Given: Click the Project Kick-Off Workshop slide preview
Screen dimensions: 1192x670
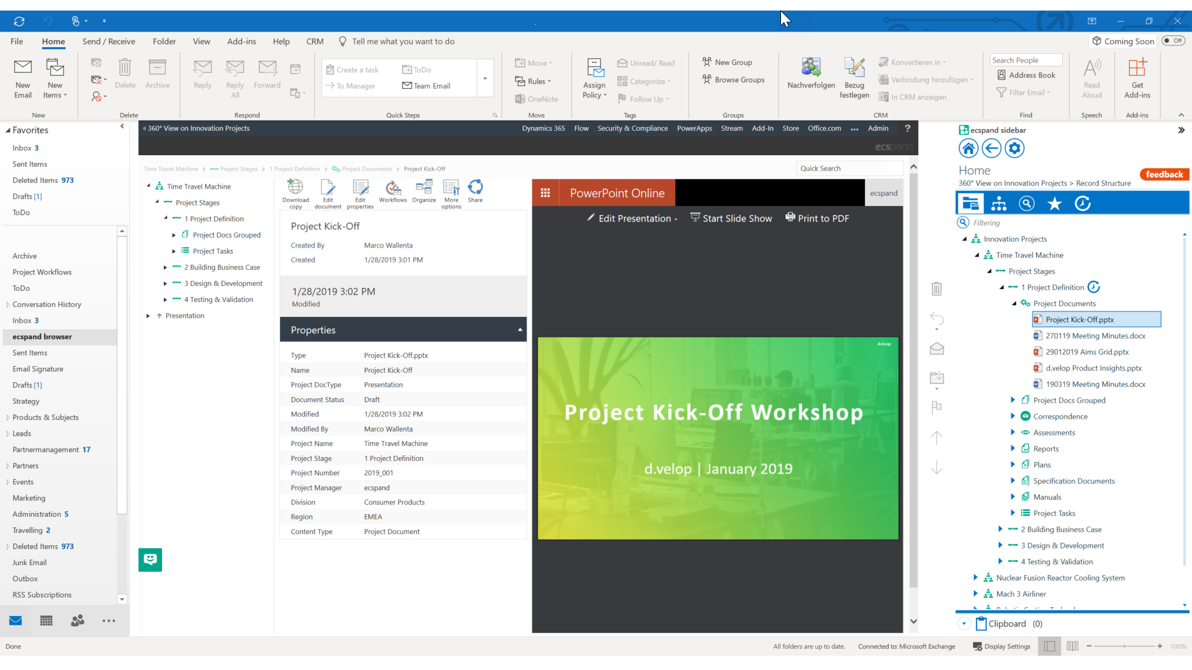Looking at the screenshot, I should click(718, 439).
